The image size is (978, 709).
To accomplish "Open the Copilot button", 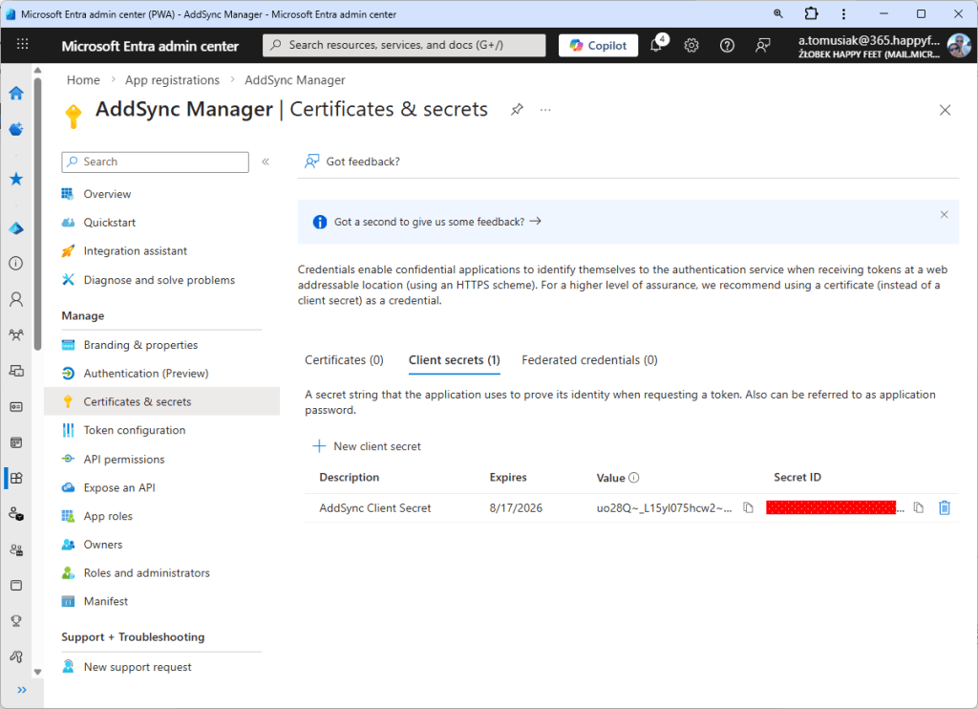I will pos(599,45).
